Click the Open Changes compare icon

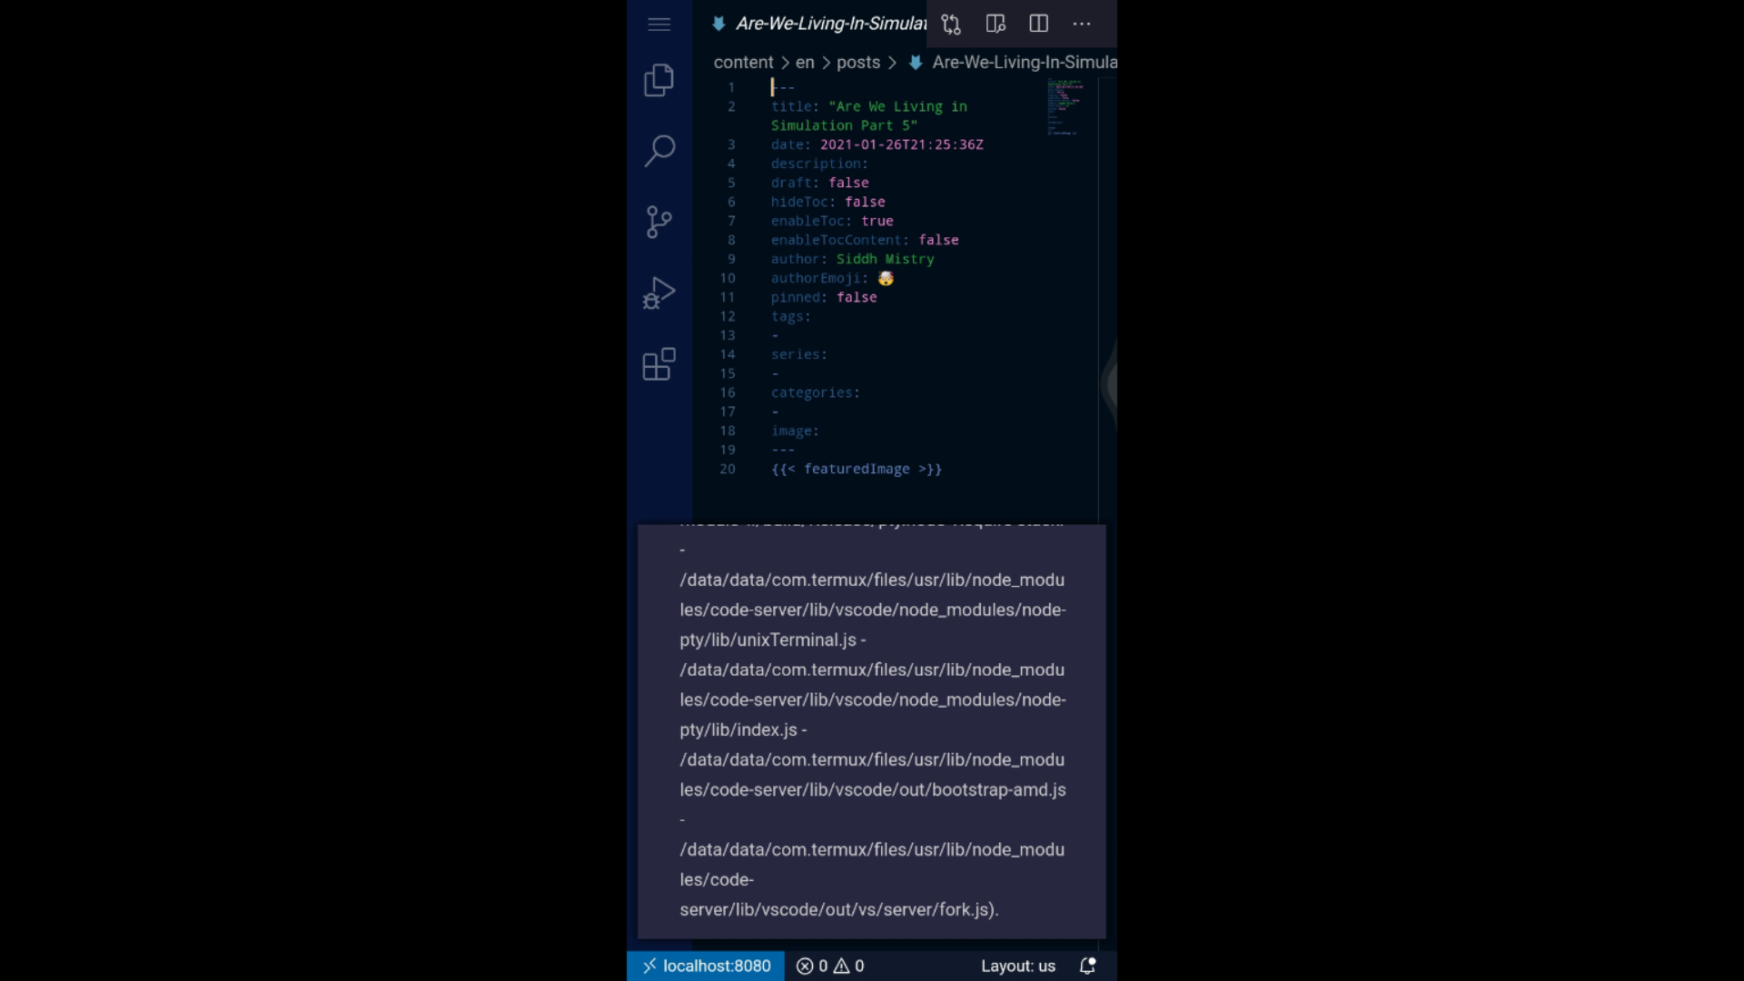tap(950, 24)
